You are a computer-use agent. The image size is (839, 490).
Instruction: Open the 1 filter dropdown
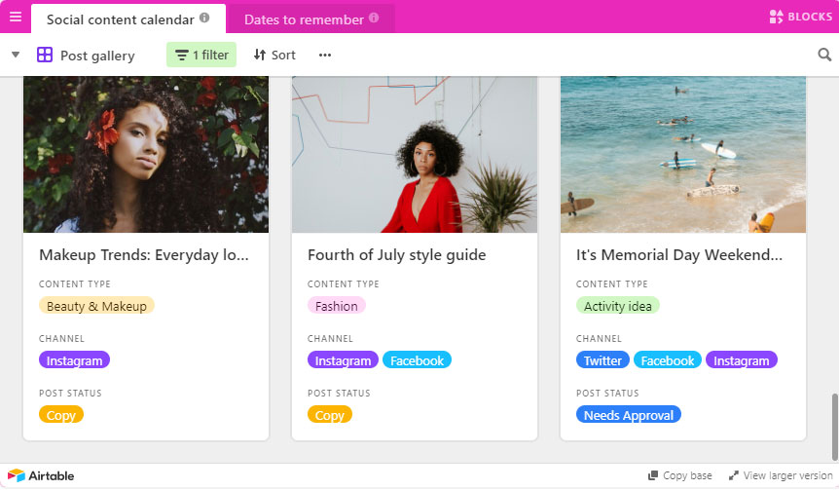tap(201, 55)
